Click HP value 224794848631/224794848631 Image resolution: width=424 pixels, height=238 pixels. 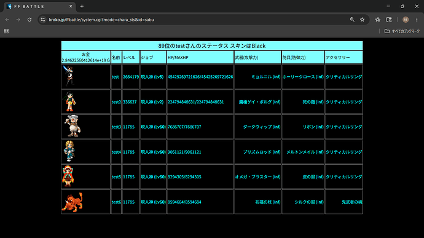(196, 102)
